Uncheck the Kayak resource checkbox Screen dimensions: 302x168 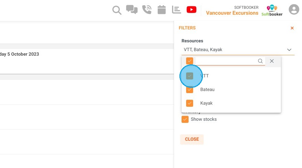pyautogui.click(x=190, y=103)
